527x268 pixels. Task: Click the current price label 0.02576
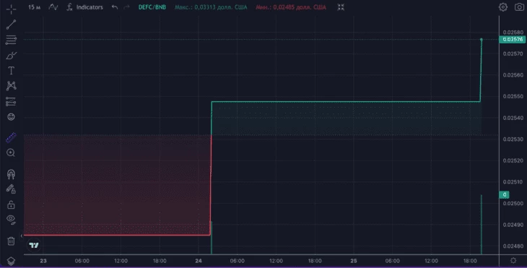(x=513, y=39)
